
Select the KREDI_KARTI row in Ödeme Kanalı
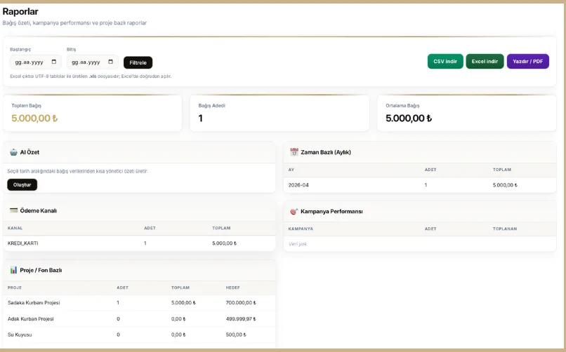coord(139,243)
